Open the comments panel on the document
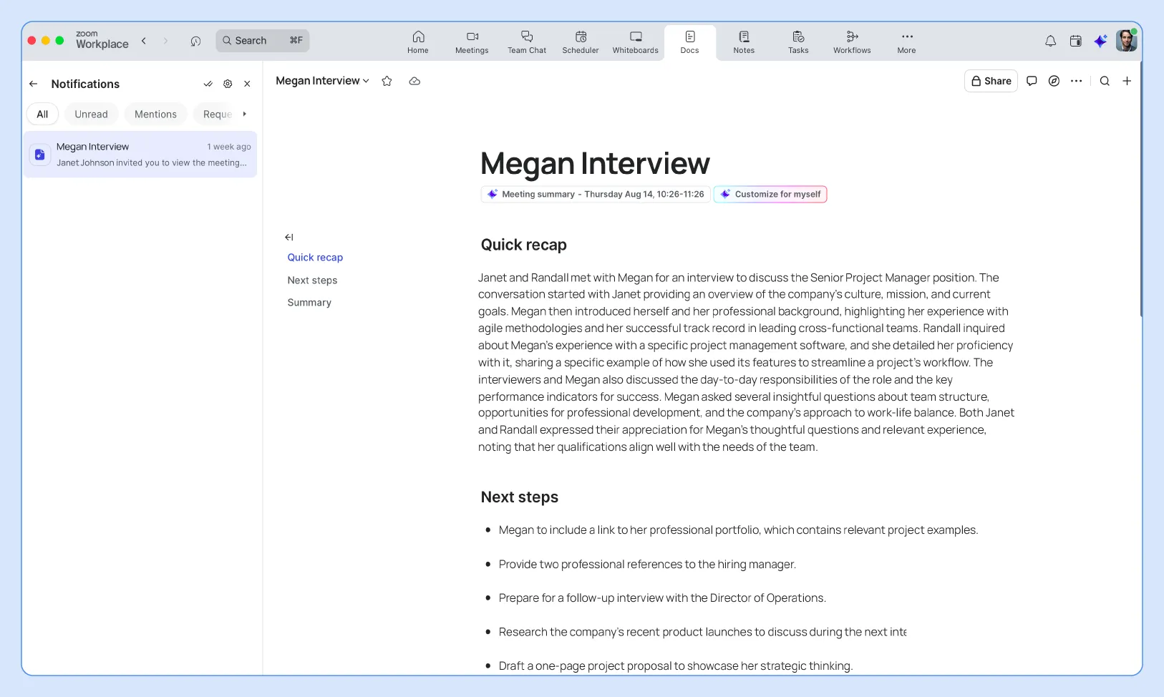 point(1032,81)
